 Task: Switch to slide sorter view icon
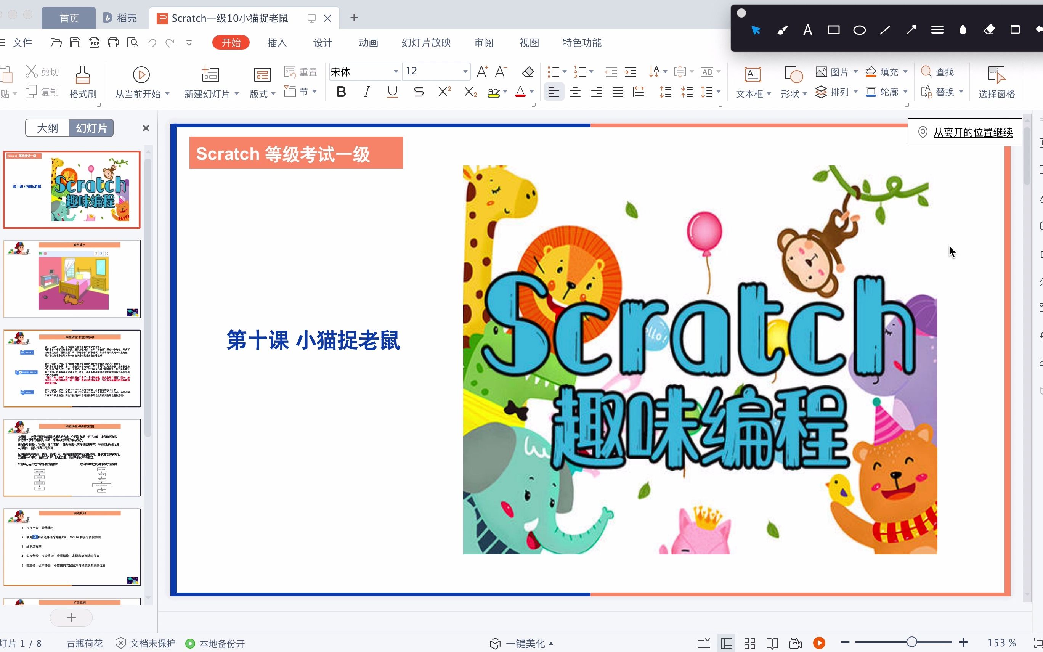click(x=750, y=643)
